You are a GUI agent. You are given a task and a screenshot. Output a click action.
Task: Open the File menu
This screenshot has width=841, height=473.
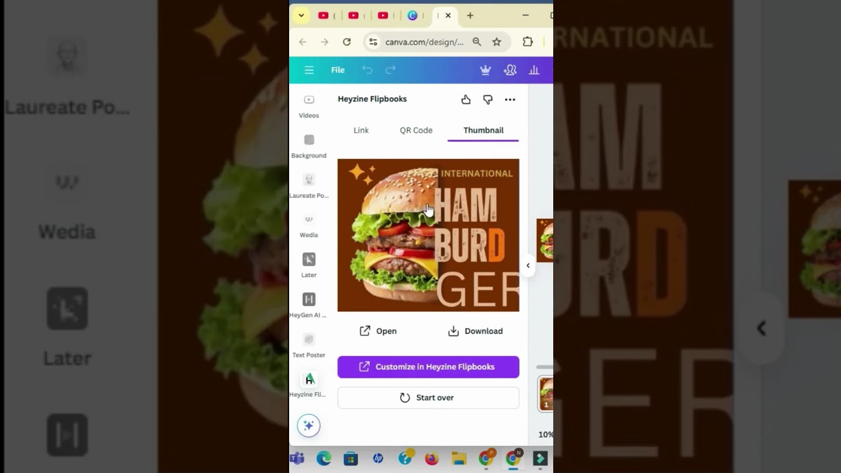(x=338, y=70)
